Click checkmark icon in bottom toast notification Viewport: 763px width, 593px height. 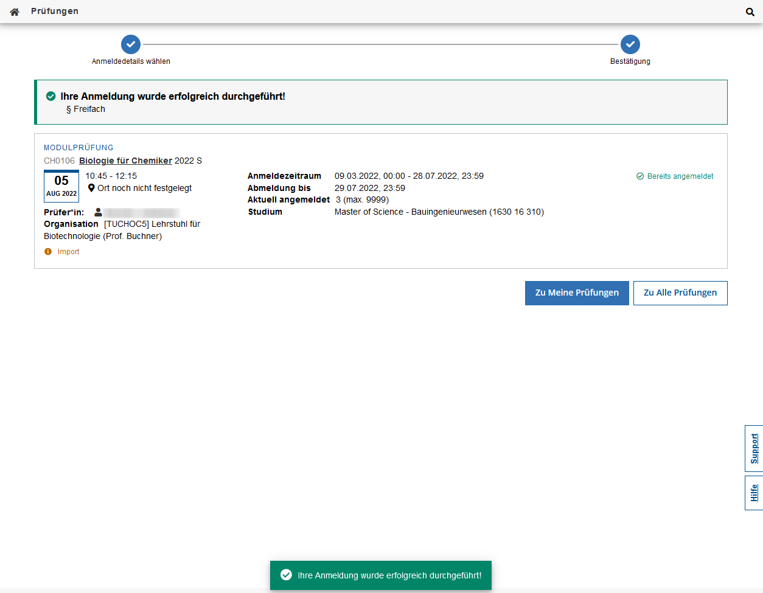click(286, 575)
